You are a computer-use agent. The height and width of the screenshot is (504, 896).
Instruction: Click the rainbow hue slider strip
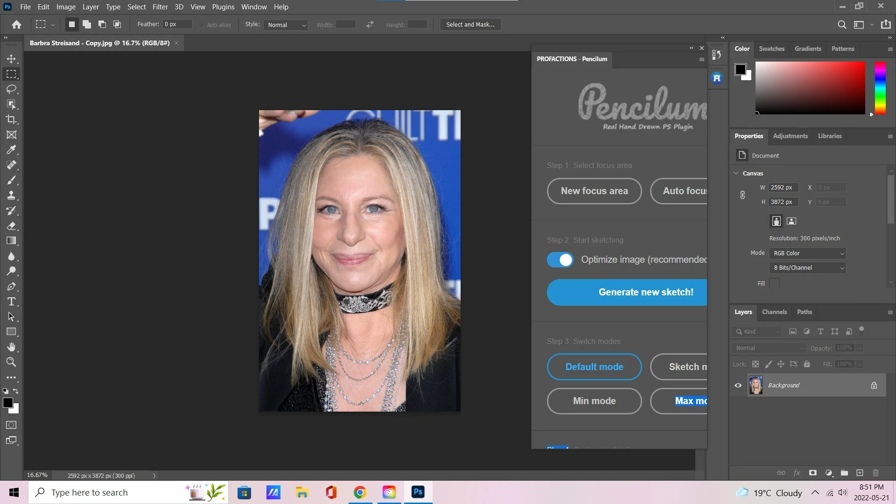click(x=880, y=88)
